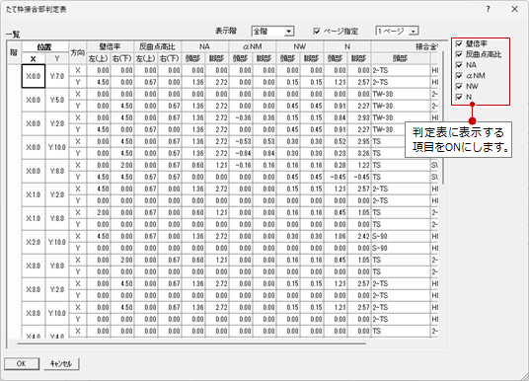Select the Y:7.0 position cell
The height and width of the screenshot is (381, 529).
[x=57, y=76]
